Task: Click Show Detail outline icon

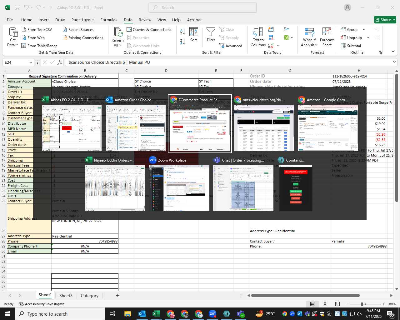Action: 377,29
